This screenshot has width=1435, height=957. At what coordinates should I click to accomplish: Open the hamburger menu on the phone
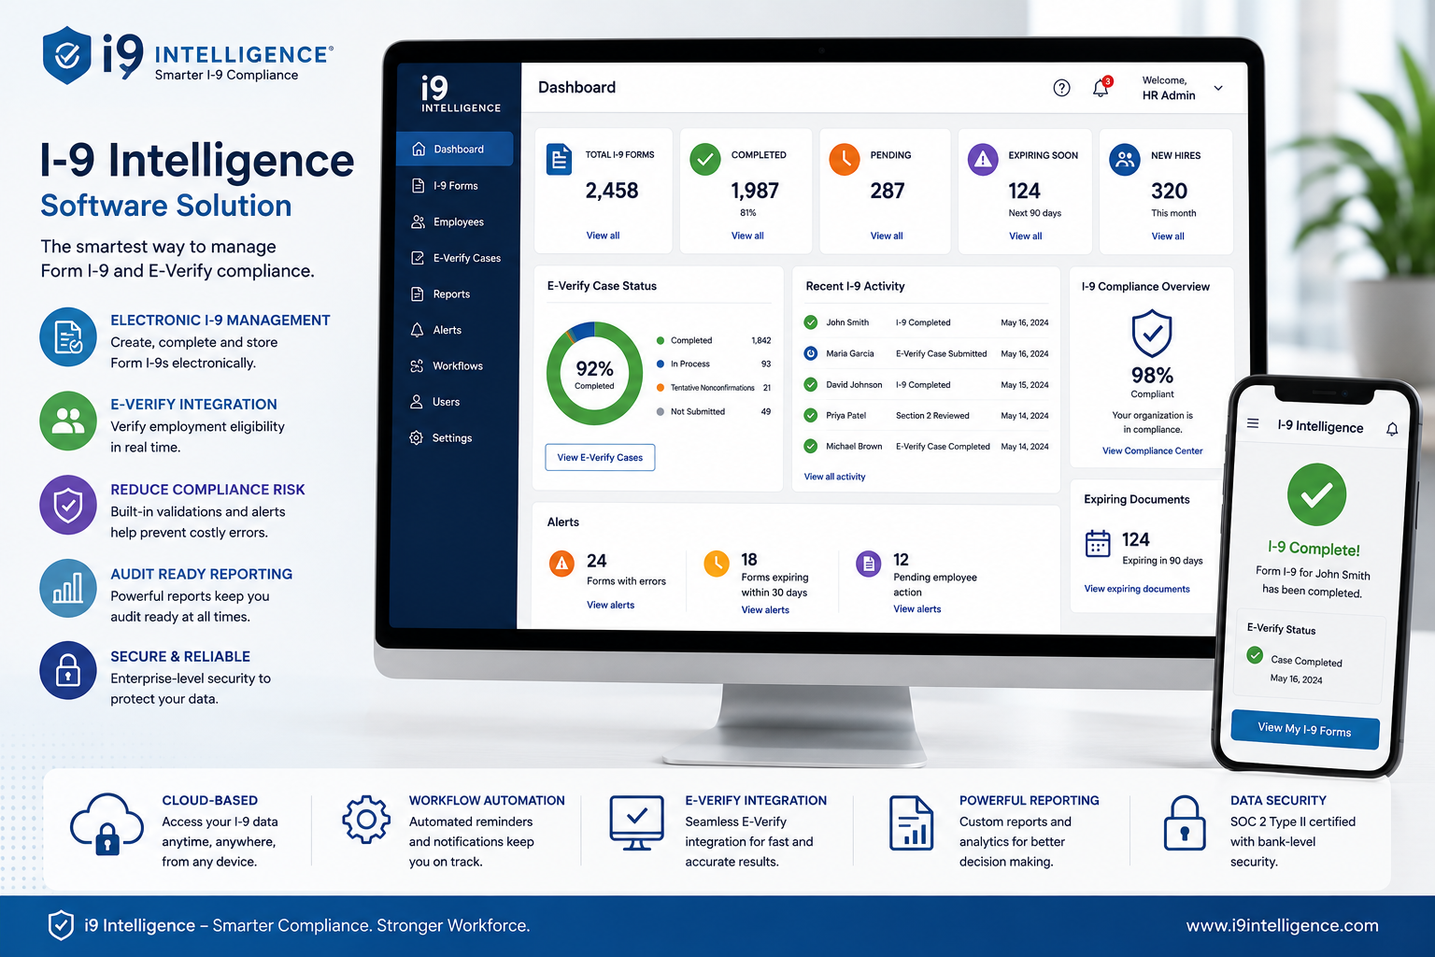coord(1253,423)
